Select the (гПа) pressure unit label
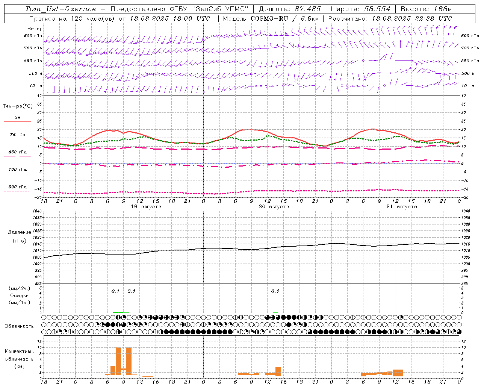 [x=20, y=241]
